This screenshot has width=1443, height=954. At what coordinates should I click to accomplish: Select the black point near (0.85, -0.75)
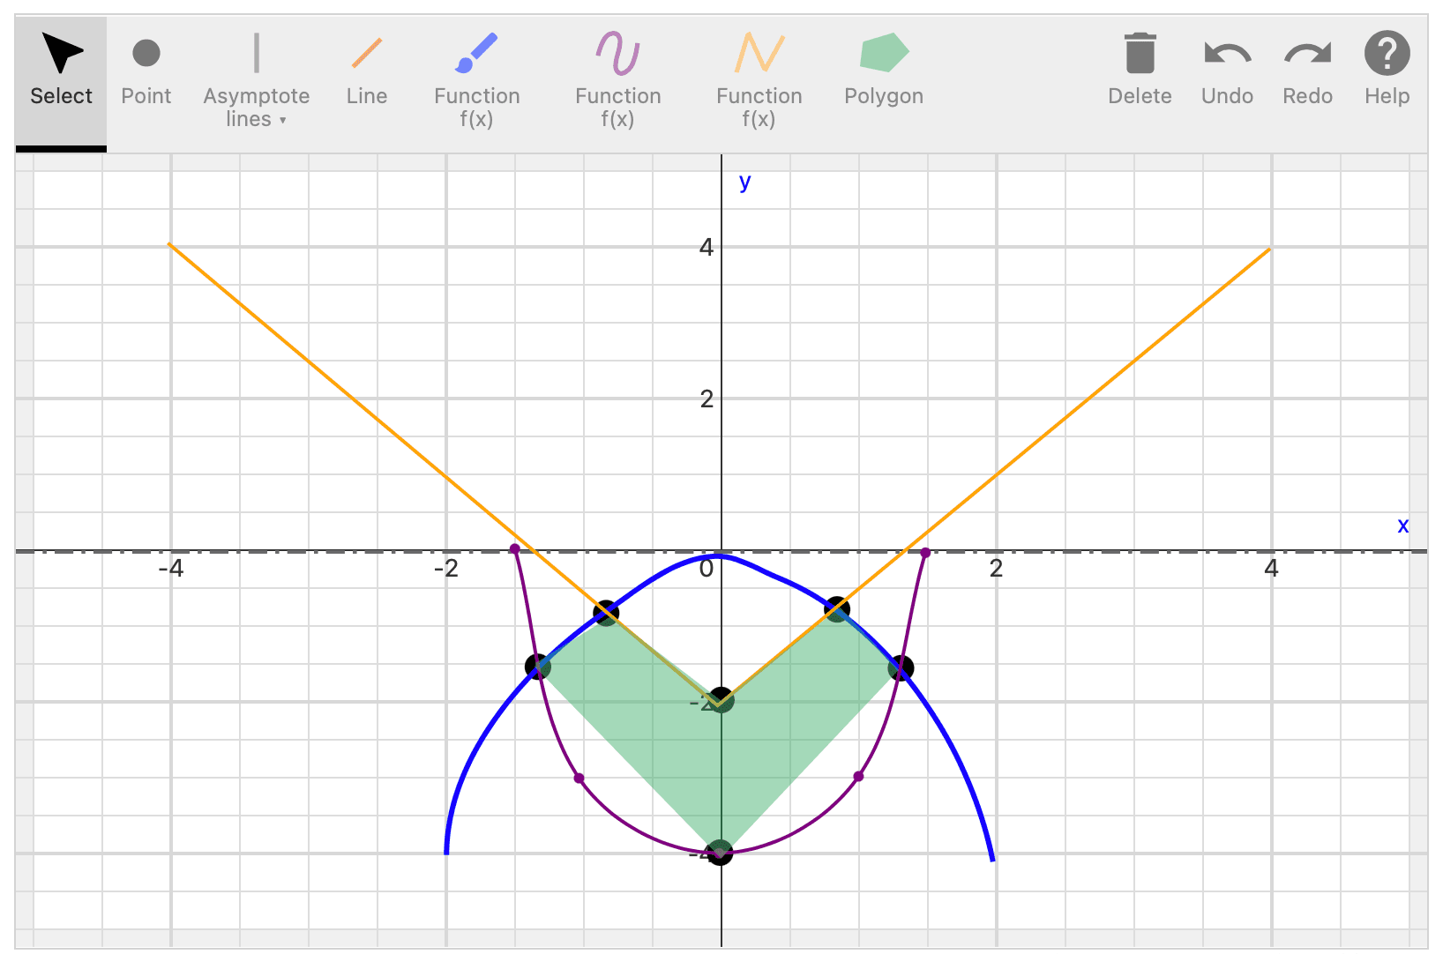(x=837, y=608)
